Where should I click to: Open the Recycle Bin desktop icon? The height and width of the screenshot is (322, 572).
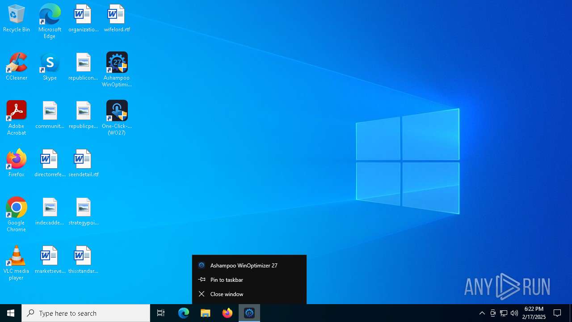[x=17, y=19]
